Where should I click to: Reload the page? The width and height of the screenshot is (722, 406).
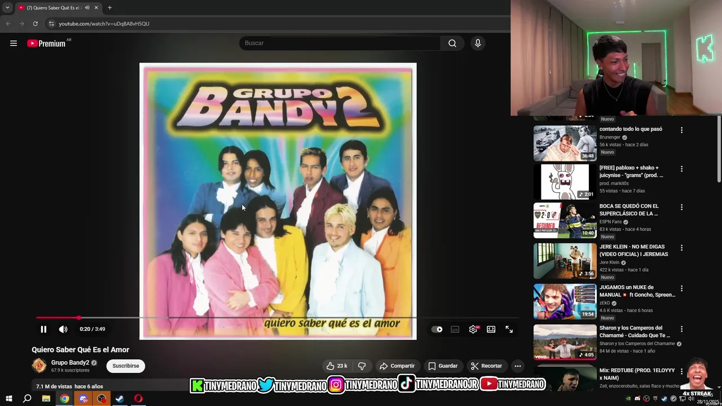(x=35, y=24)
